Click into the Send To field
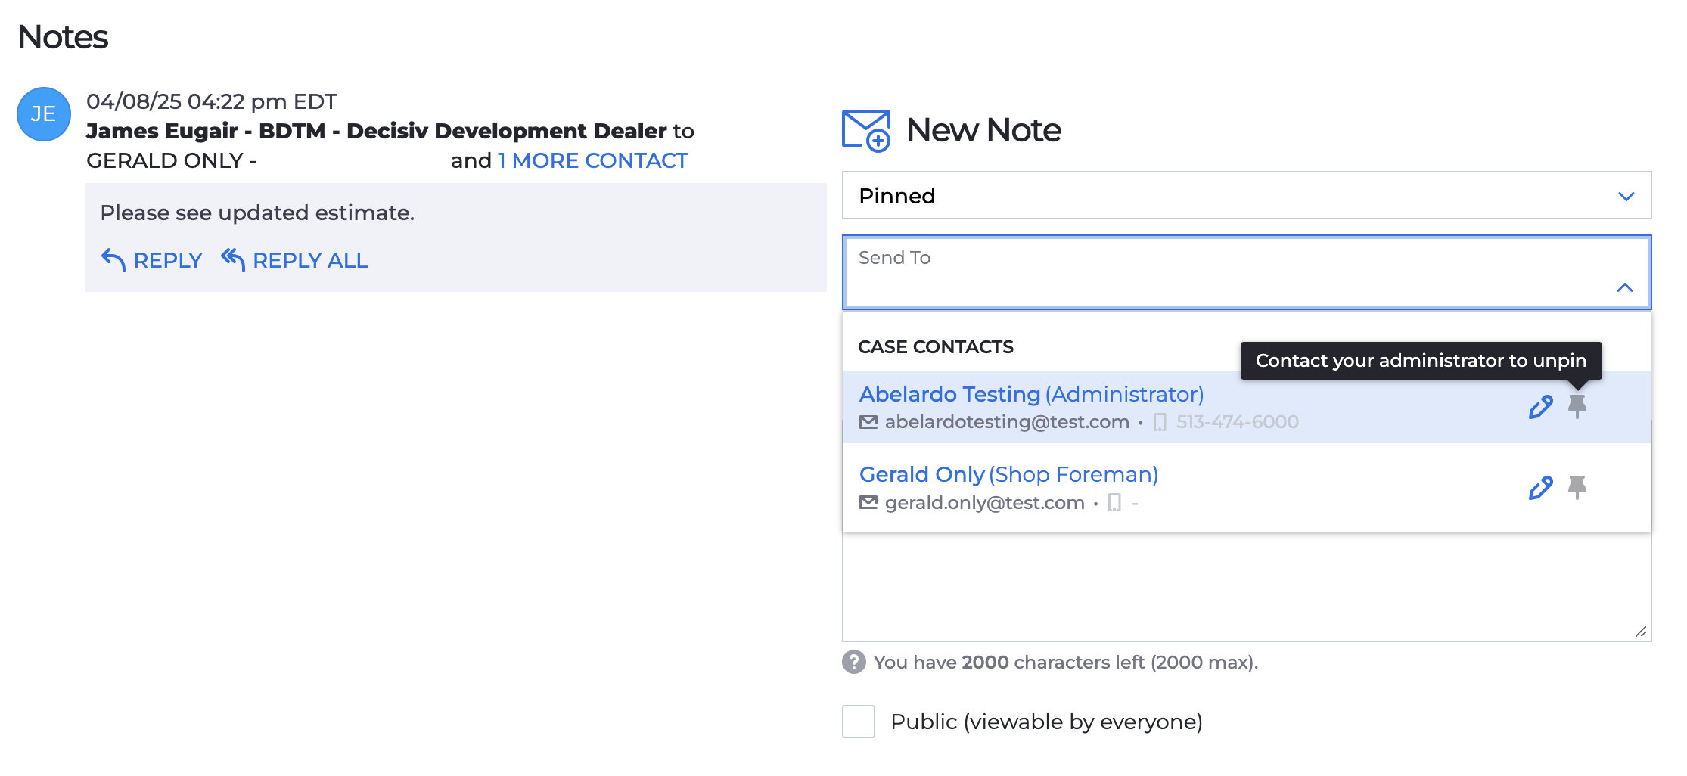This screenshot has width=1687, height=776. (x=1247, y=272)
